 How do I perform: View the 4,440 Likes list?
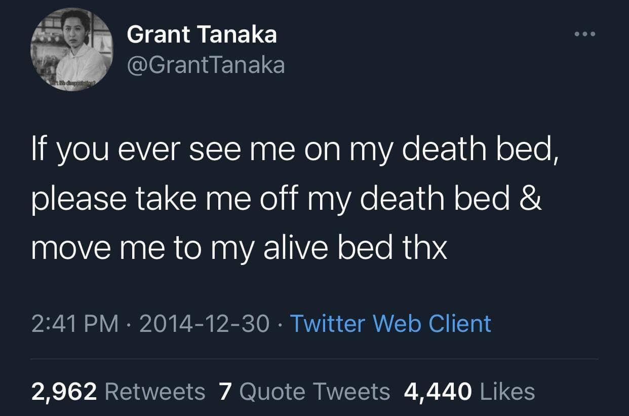point(470,390)
